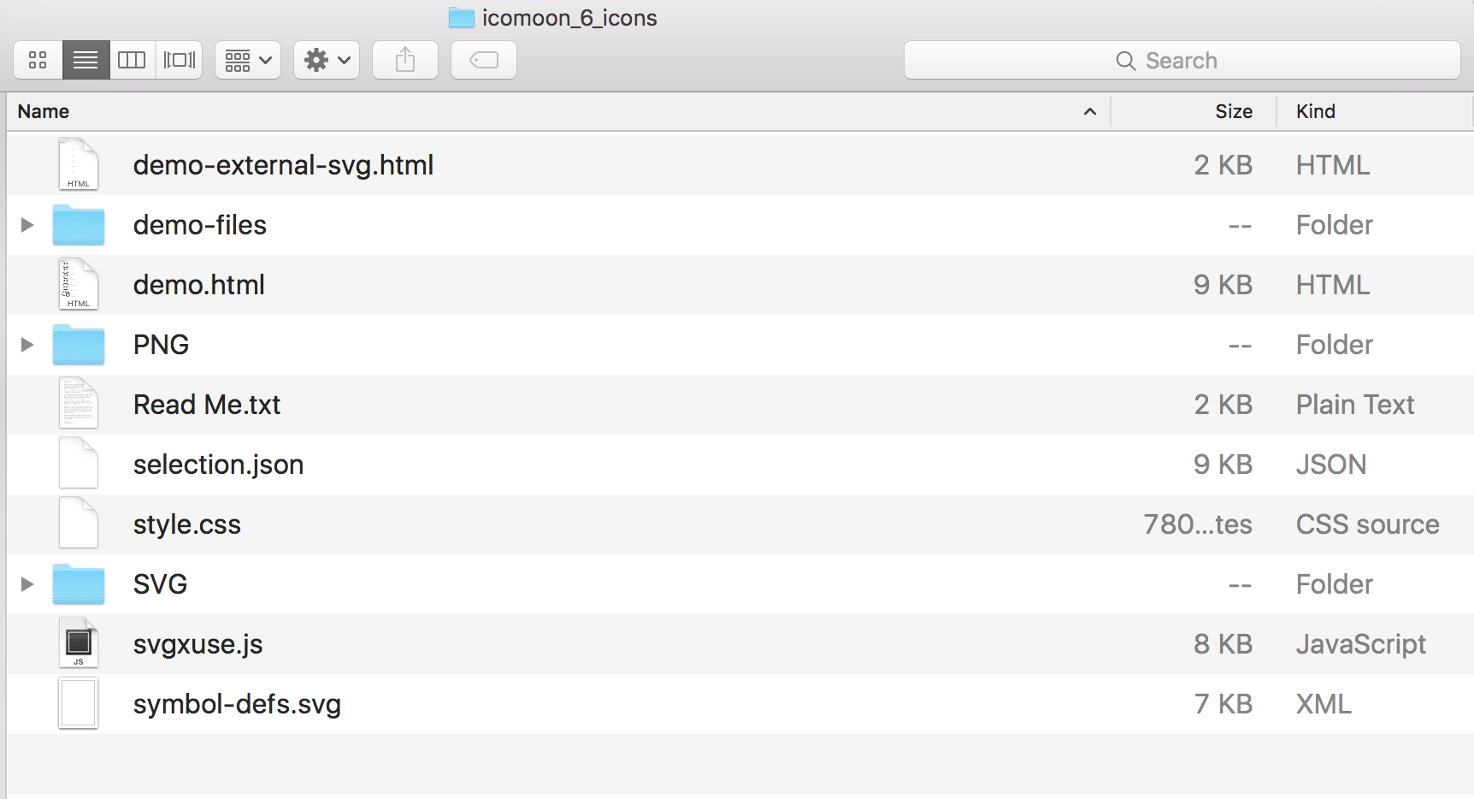Click the Share button in toolbar

click(405, 60)
